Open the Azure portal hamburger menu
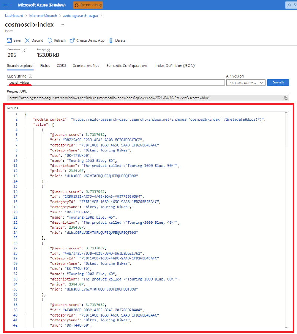The width and height of the screenshot is (297, 334). [6, 5]
